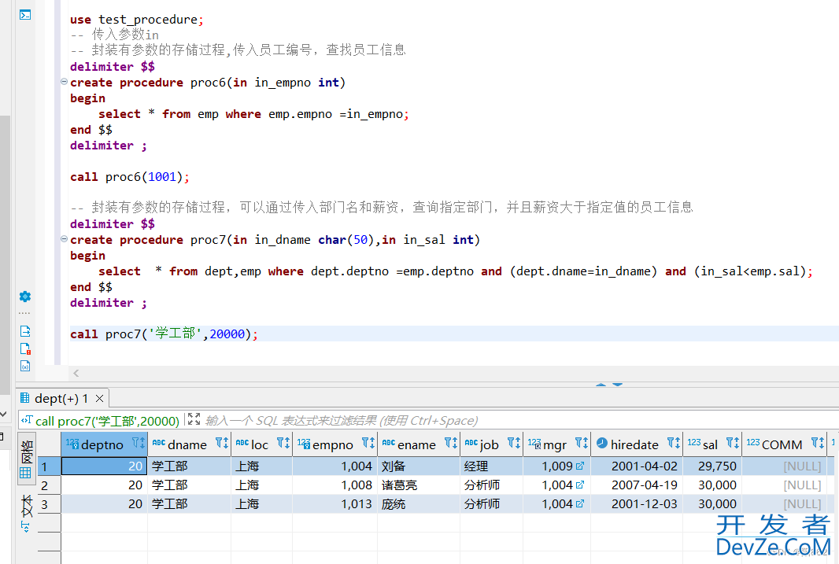
Task: Click the deptno column sort filter icon
Action: coord(139,443)
